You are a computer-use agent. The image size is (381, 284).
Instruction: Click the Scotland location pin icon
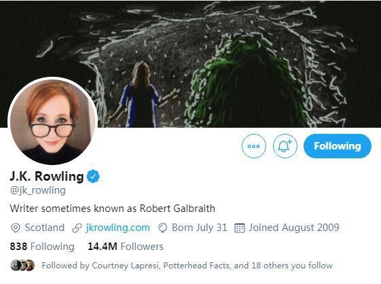pyautogui.click(x=16, y=228)
